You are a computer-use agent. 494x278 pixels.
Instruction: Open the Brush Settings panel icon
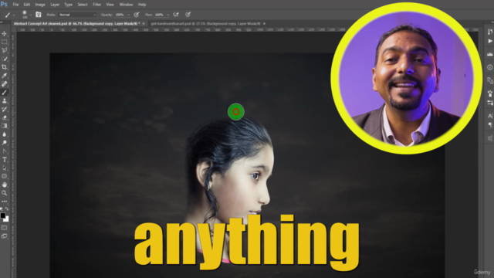pyautogui.click(x=490, y=93)
